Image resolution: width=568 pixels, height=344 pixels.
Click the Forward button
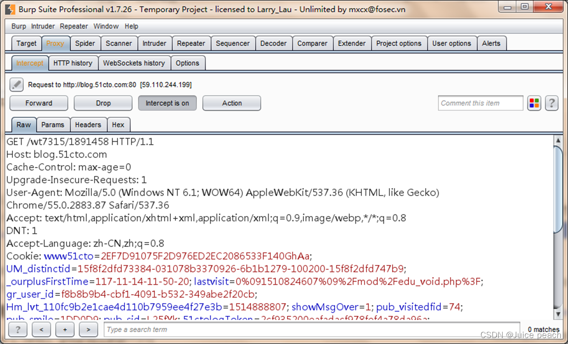click(39, 103)
